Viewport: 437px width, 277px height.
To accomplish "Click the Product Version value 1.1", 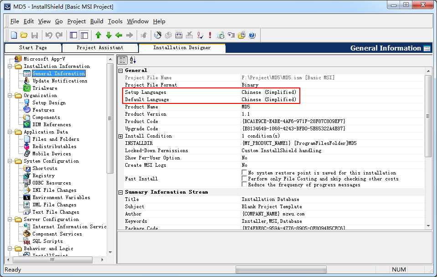I will tap(333, 114).
